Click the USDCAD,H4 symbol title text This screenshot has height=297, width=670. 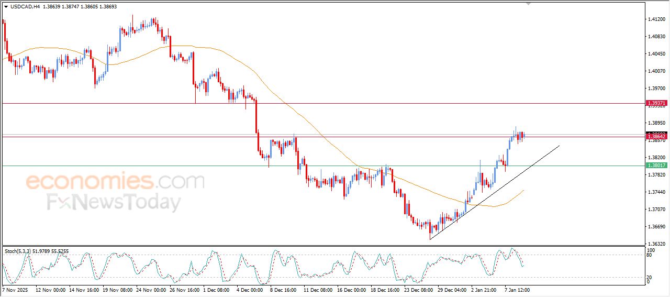coord(25,6)
